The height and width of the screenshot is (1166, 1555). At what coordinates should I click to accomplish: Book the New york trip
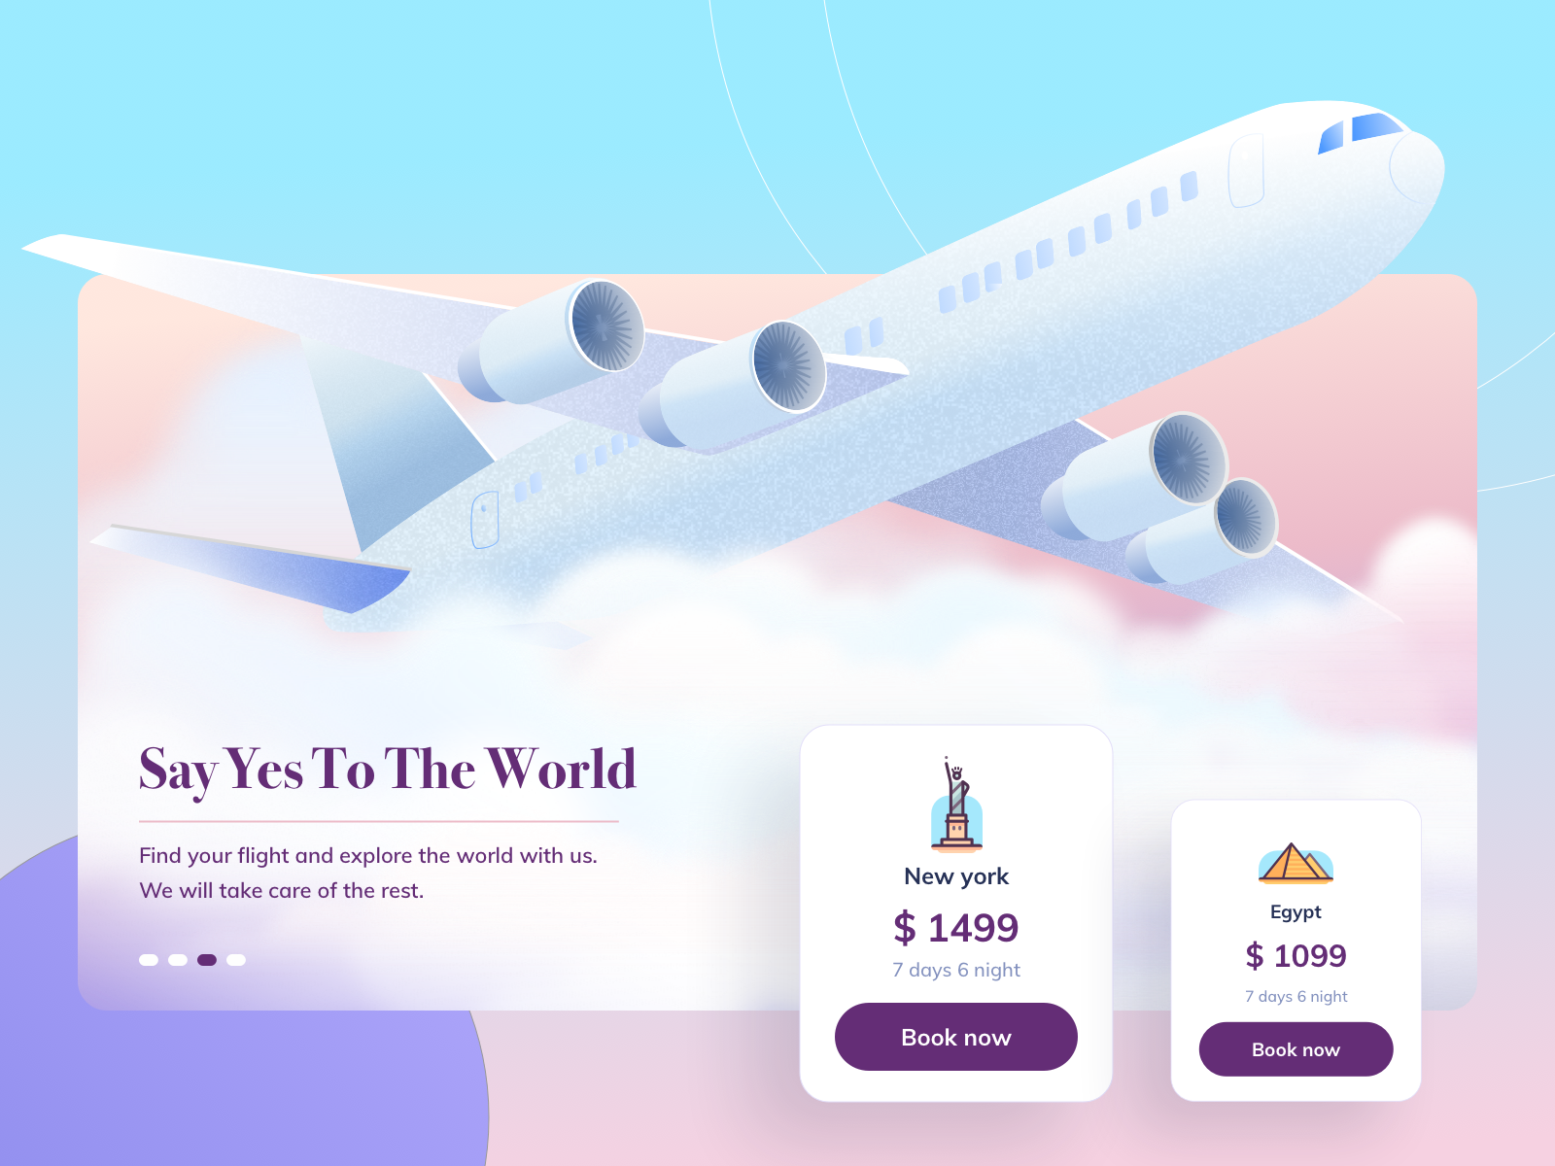(x=955, y=1037)
